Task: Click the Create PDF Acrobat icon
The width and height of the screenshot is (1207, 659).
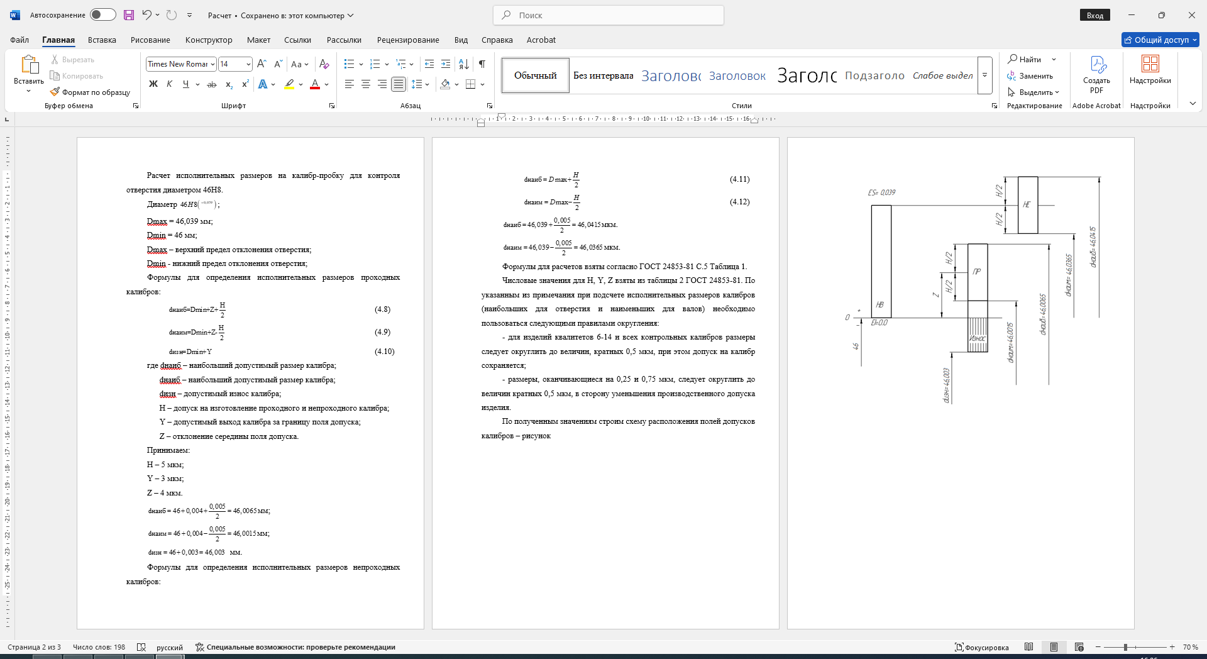Action: (x=1096, y=75)
